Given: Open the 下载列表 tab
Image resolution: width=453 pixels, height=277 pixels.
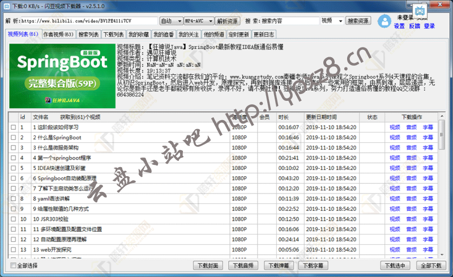Looking at the screenshot, I should pos(114,35).
